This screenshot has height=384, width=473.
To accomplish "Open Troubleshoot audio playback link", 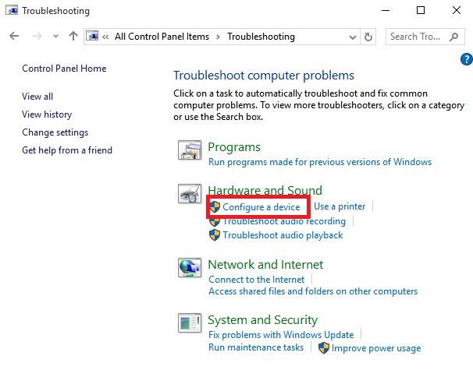I will click(283, 235).
